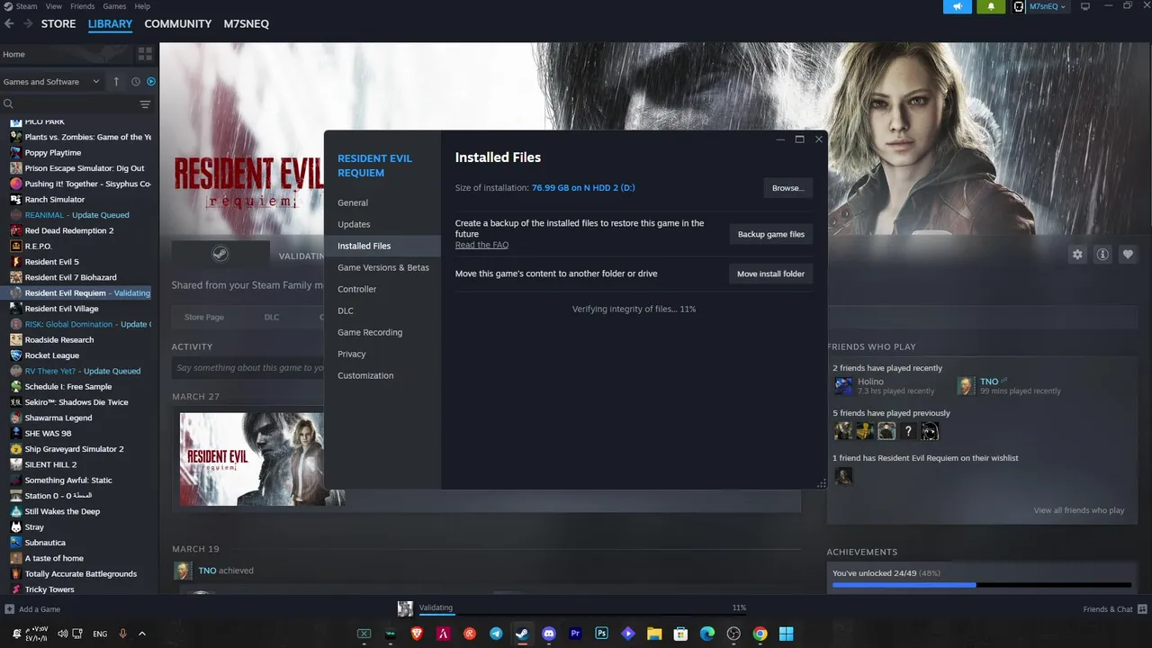Show recent activity clock filter
The width and height of the screenshot is (1152, 648).
[x=136, y=82]
